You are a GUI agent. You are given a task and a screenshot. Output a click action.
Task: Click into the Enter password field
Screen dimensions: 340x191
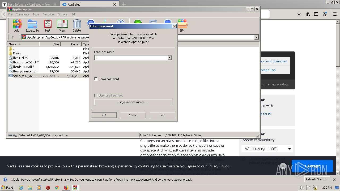coord(131,58)
